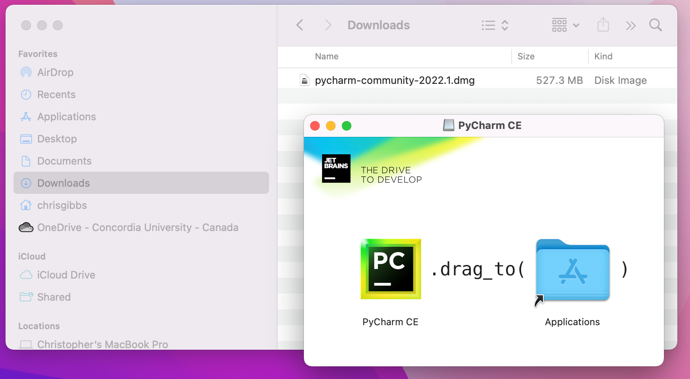Open AirDrop in the sidebar
The image size is (690, 379).
tap(141, 72)
